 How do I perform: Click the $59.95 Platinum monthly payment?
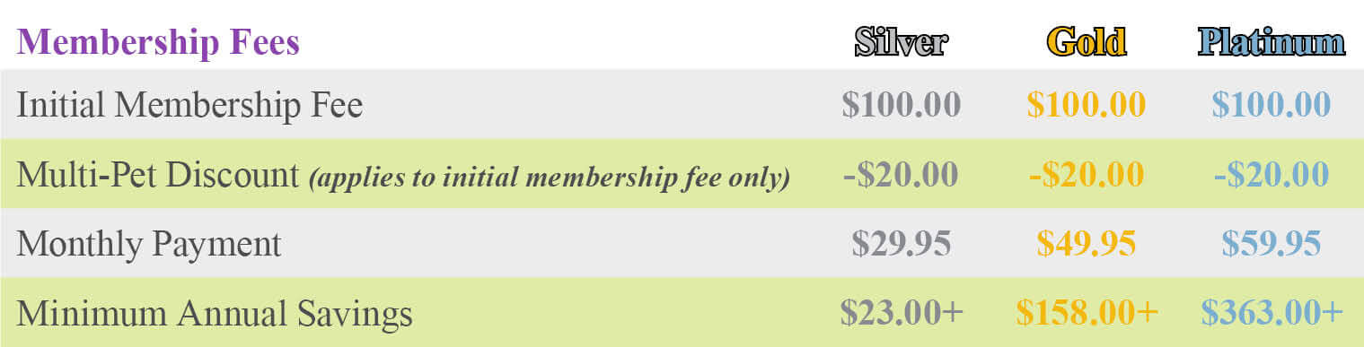tap(1272, 242)
